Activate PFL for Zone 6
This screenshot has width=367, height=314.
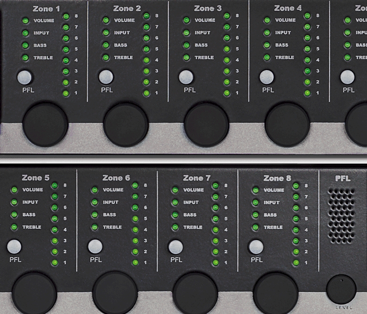95,246
